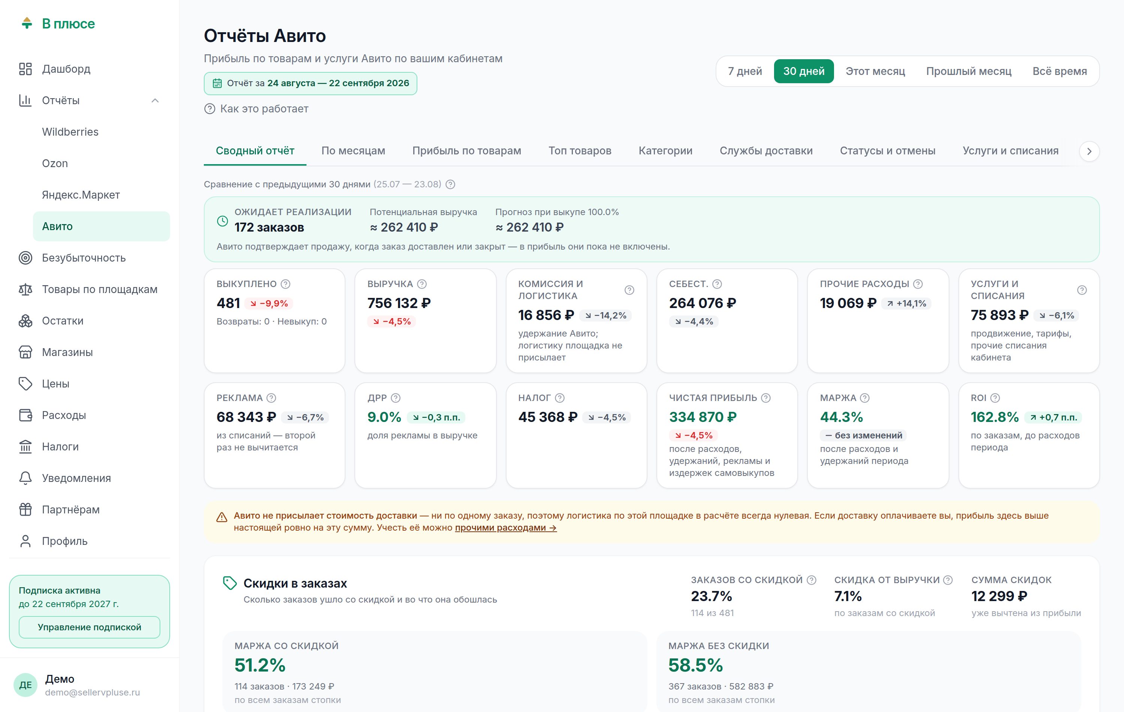Image resolution: width=1124 pixels, height=712 pixels.
Task: Open the Сводный отчёт tab
Action: (255, 151)
